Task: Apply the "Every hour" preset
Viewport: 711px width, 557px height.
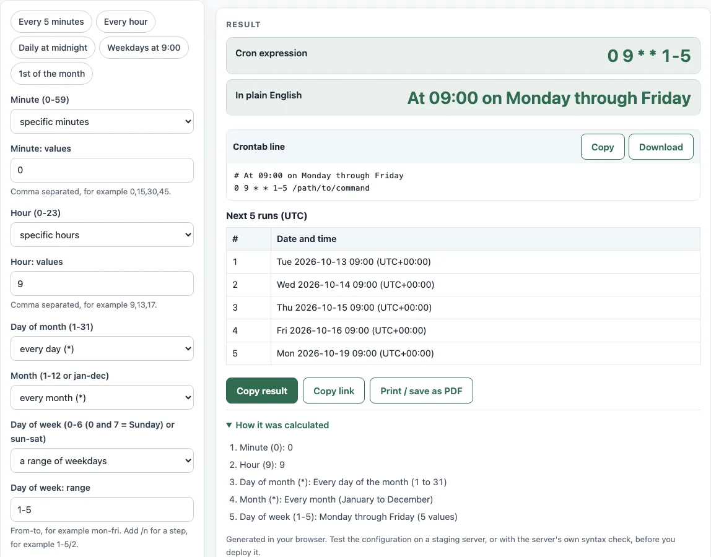Action: pyautogui.click(x=126, y=22)
